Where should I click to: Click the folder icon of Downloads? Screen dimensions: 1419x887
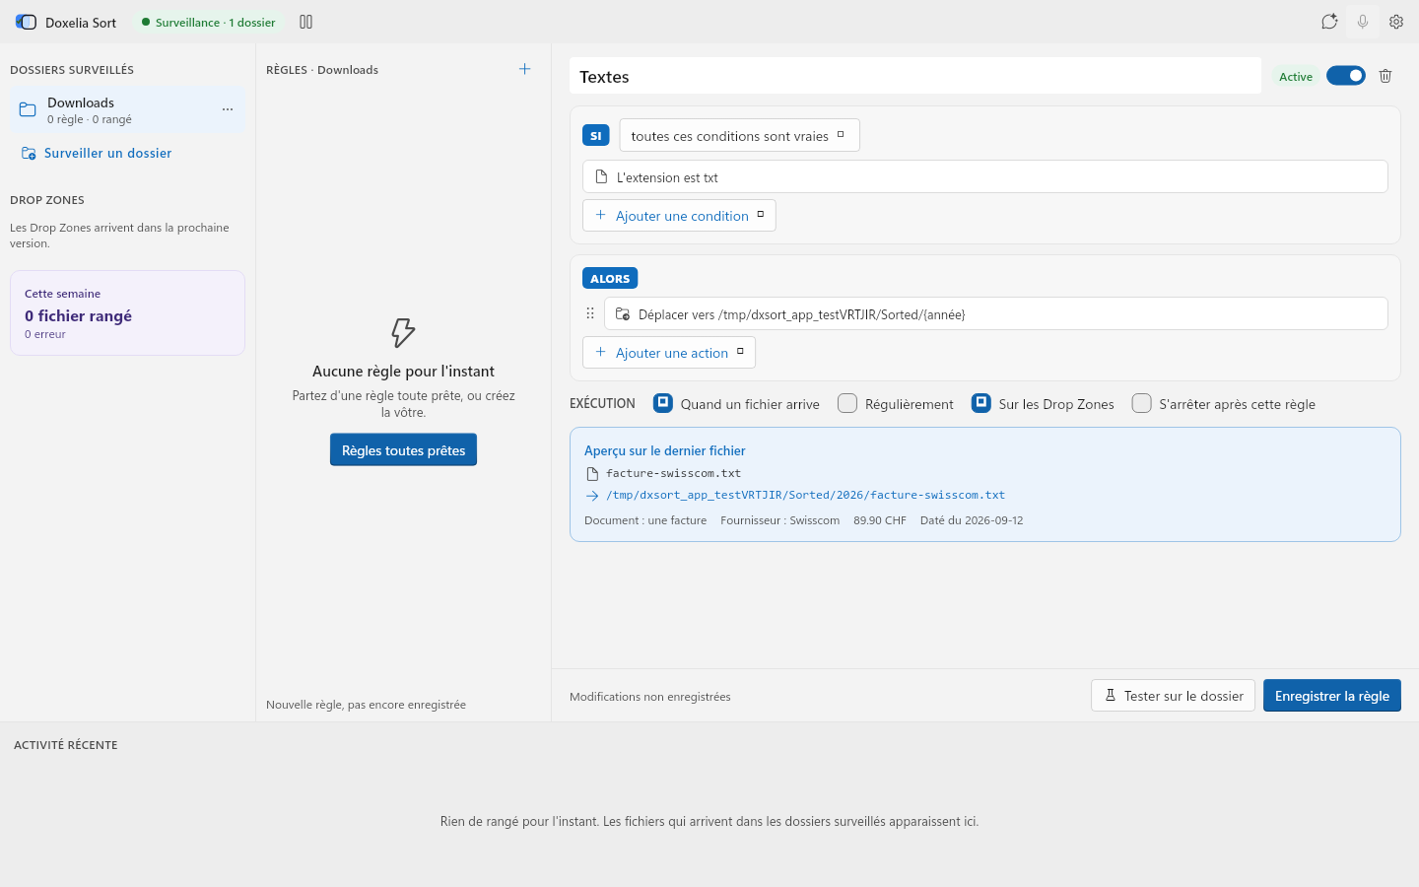tap(28, 109)
